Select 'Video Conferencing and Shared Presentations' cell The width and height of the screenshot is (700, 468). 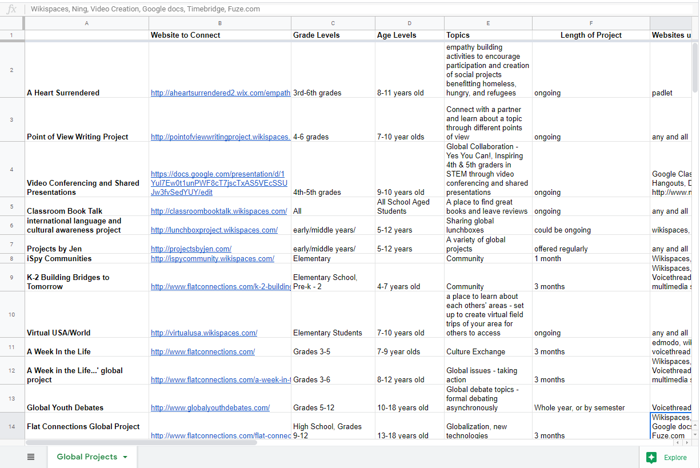click(87, 169)
